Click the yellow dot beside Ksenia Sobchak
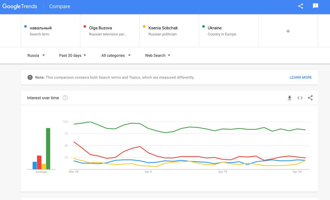 [144, 26]
